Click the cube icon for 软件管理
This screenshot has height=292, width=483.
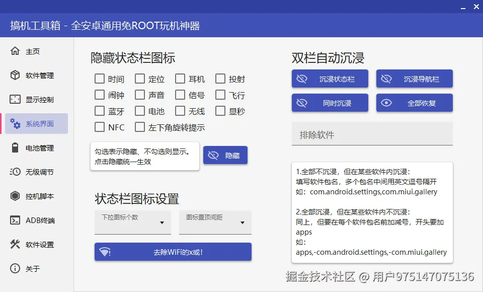(x=15, y=75)
